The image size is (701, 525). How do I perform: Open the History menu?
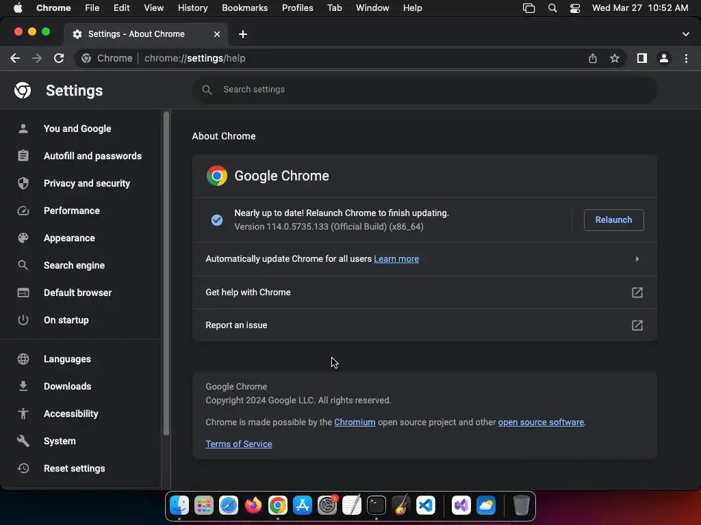click(192, 8)
